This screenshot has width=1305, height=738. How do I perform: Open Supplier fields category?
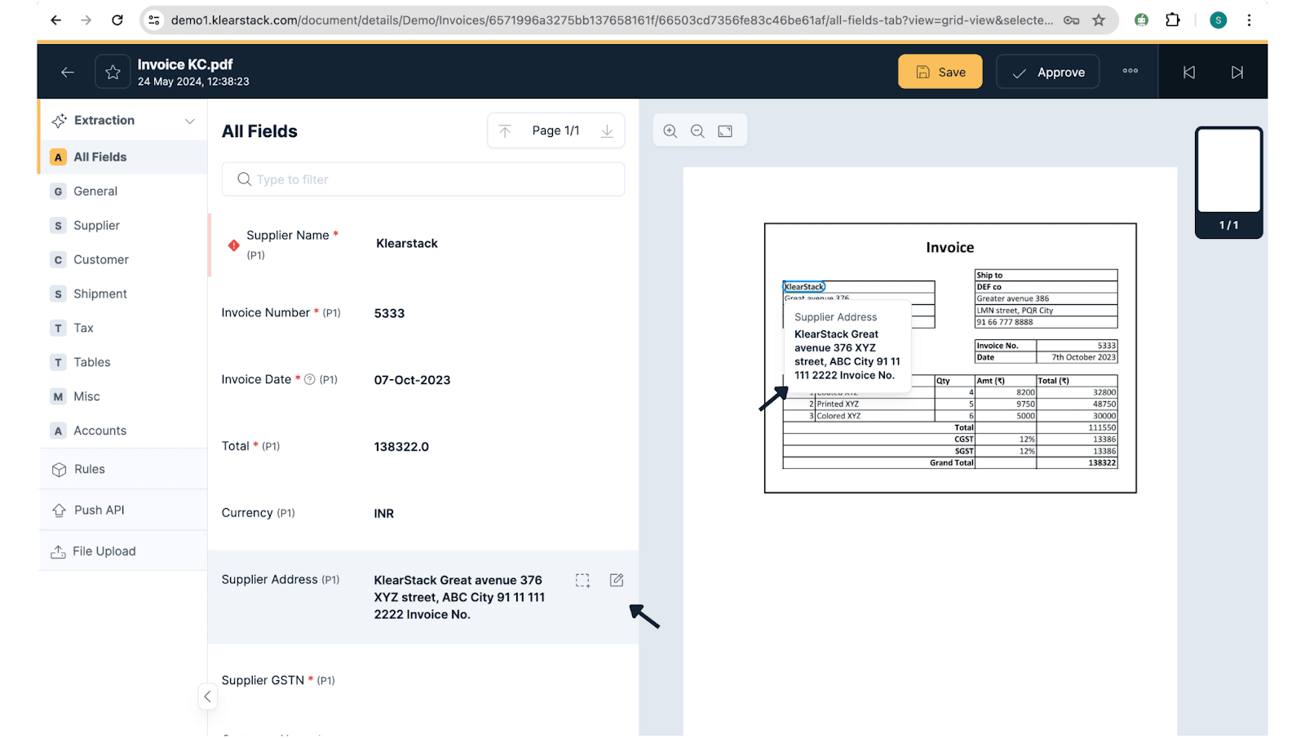coord(123,225)
